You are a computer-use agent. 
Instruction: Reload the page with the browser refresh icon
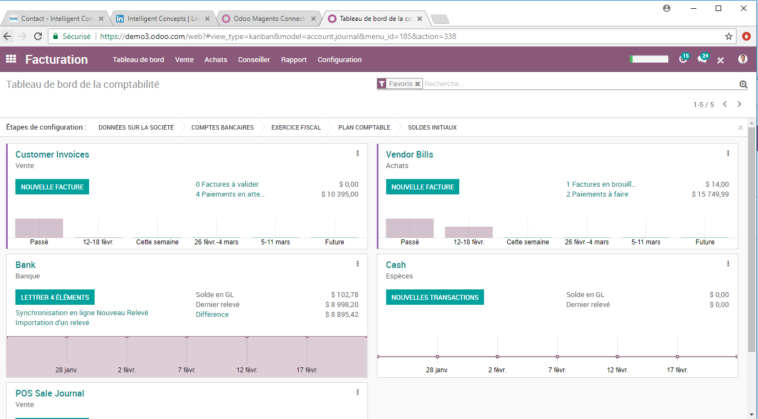click(x=37, y=36)
